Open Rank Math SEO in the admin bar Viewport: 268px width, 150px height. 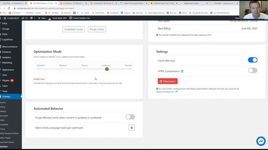click(58, 18)
